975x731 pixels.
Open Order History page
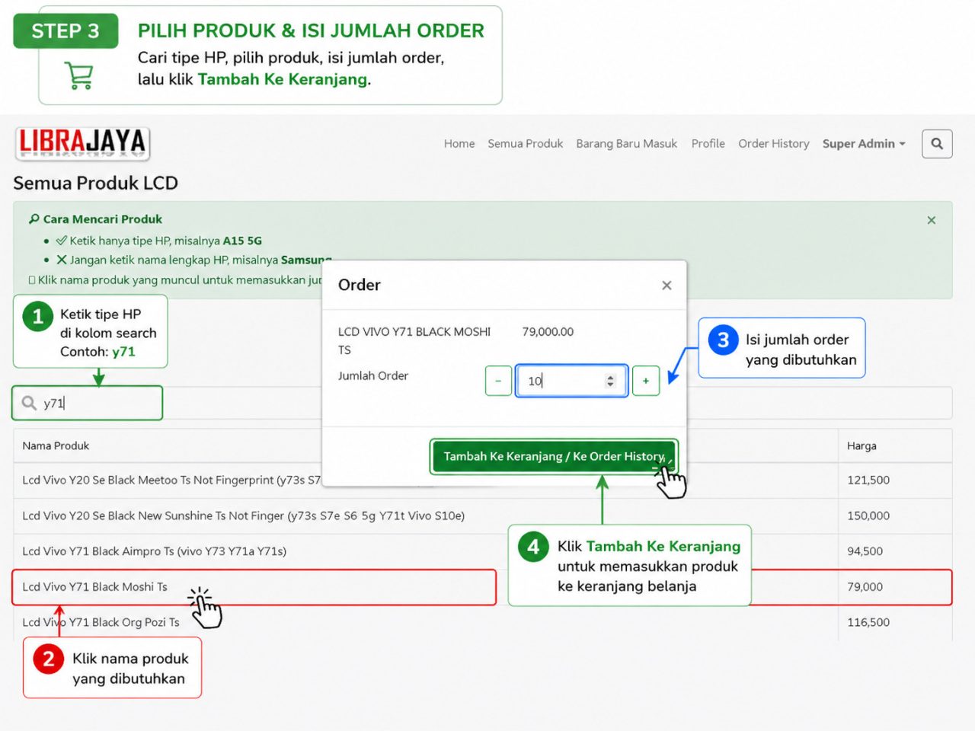click(x=774, y=143)
